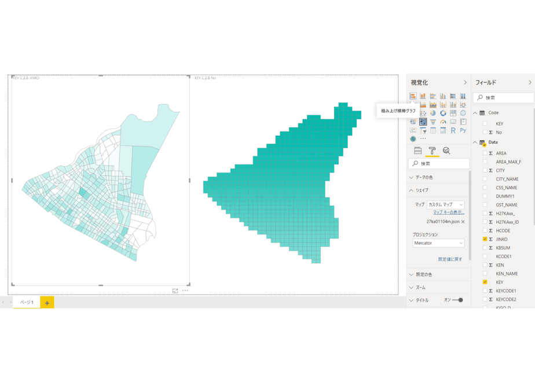Open the Fields well tab icon

point(417,150)
